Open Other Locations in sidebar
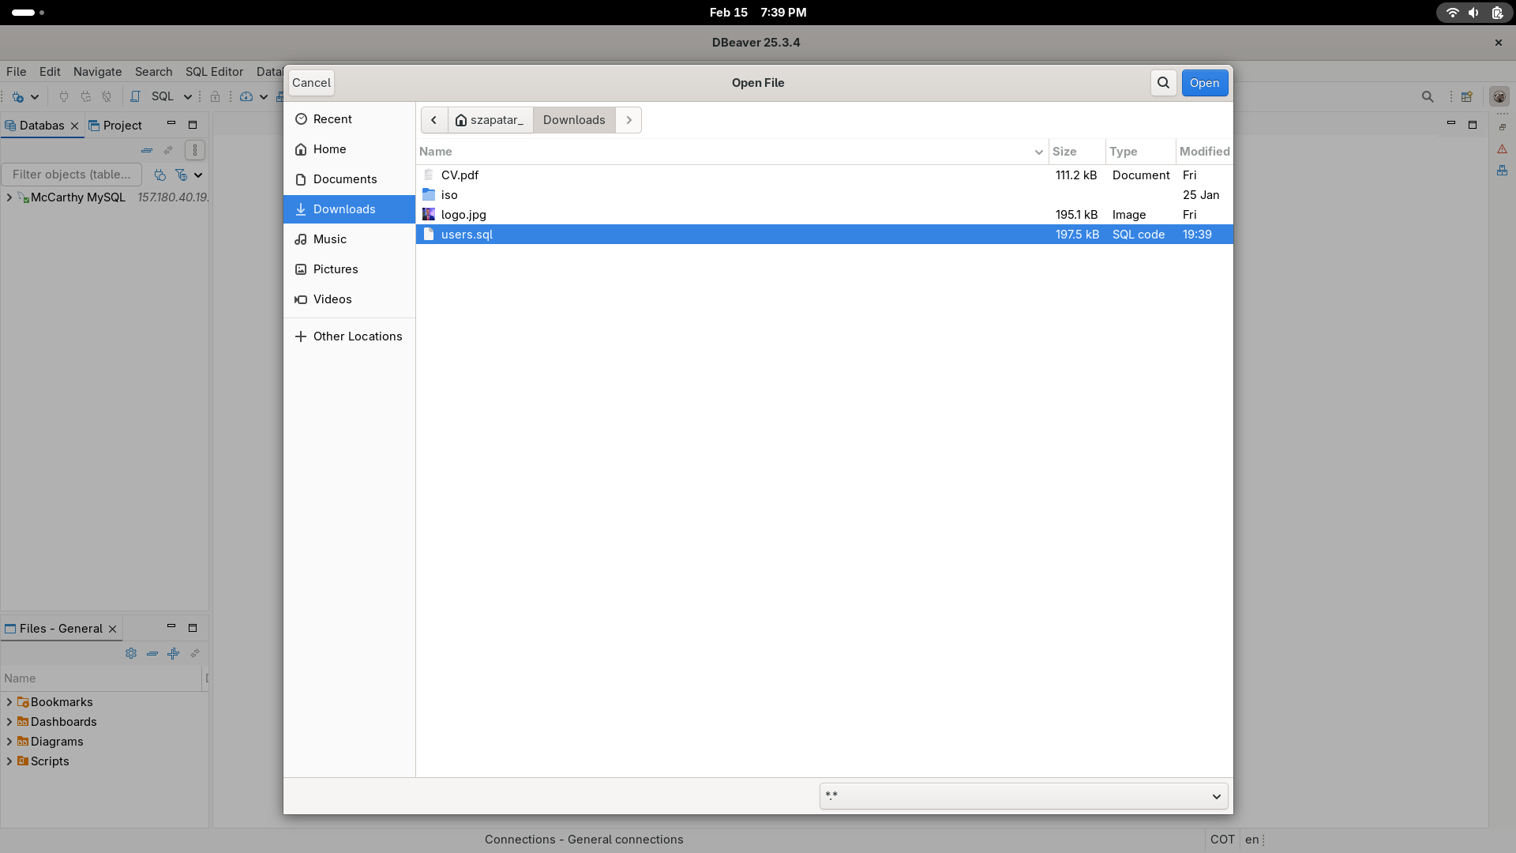1516x853 pixels. tap(357, 336)
